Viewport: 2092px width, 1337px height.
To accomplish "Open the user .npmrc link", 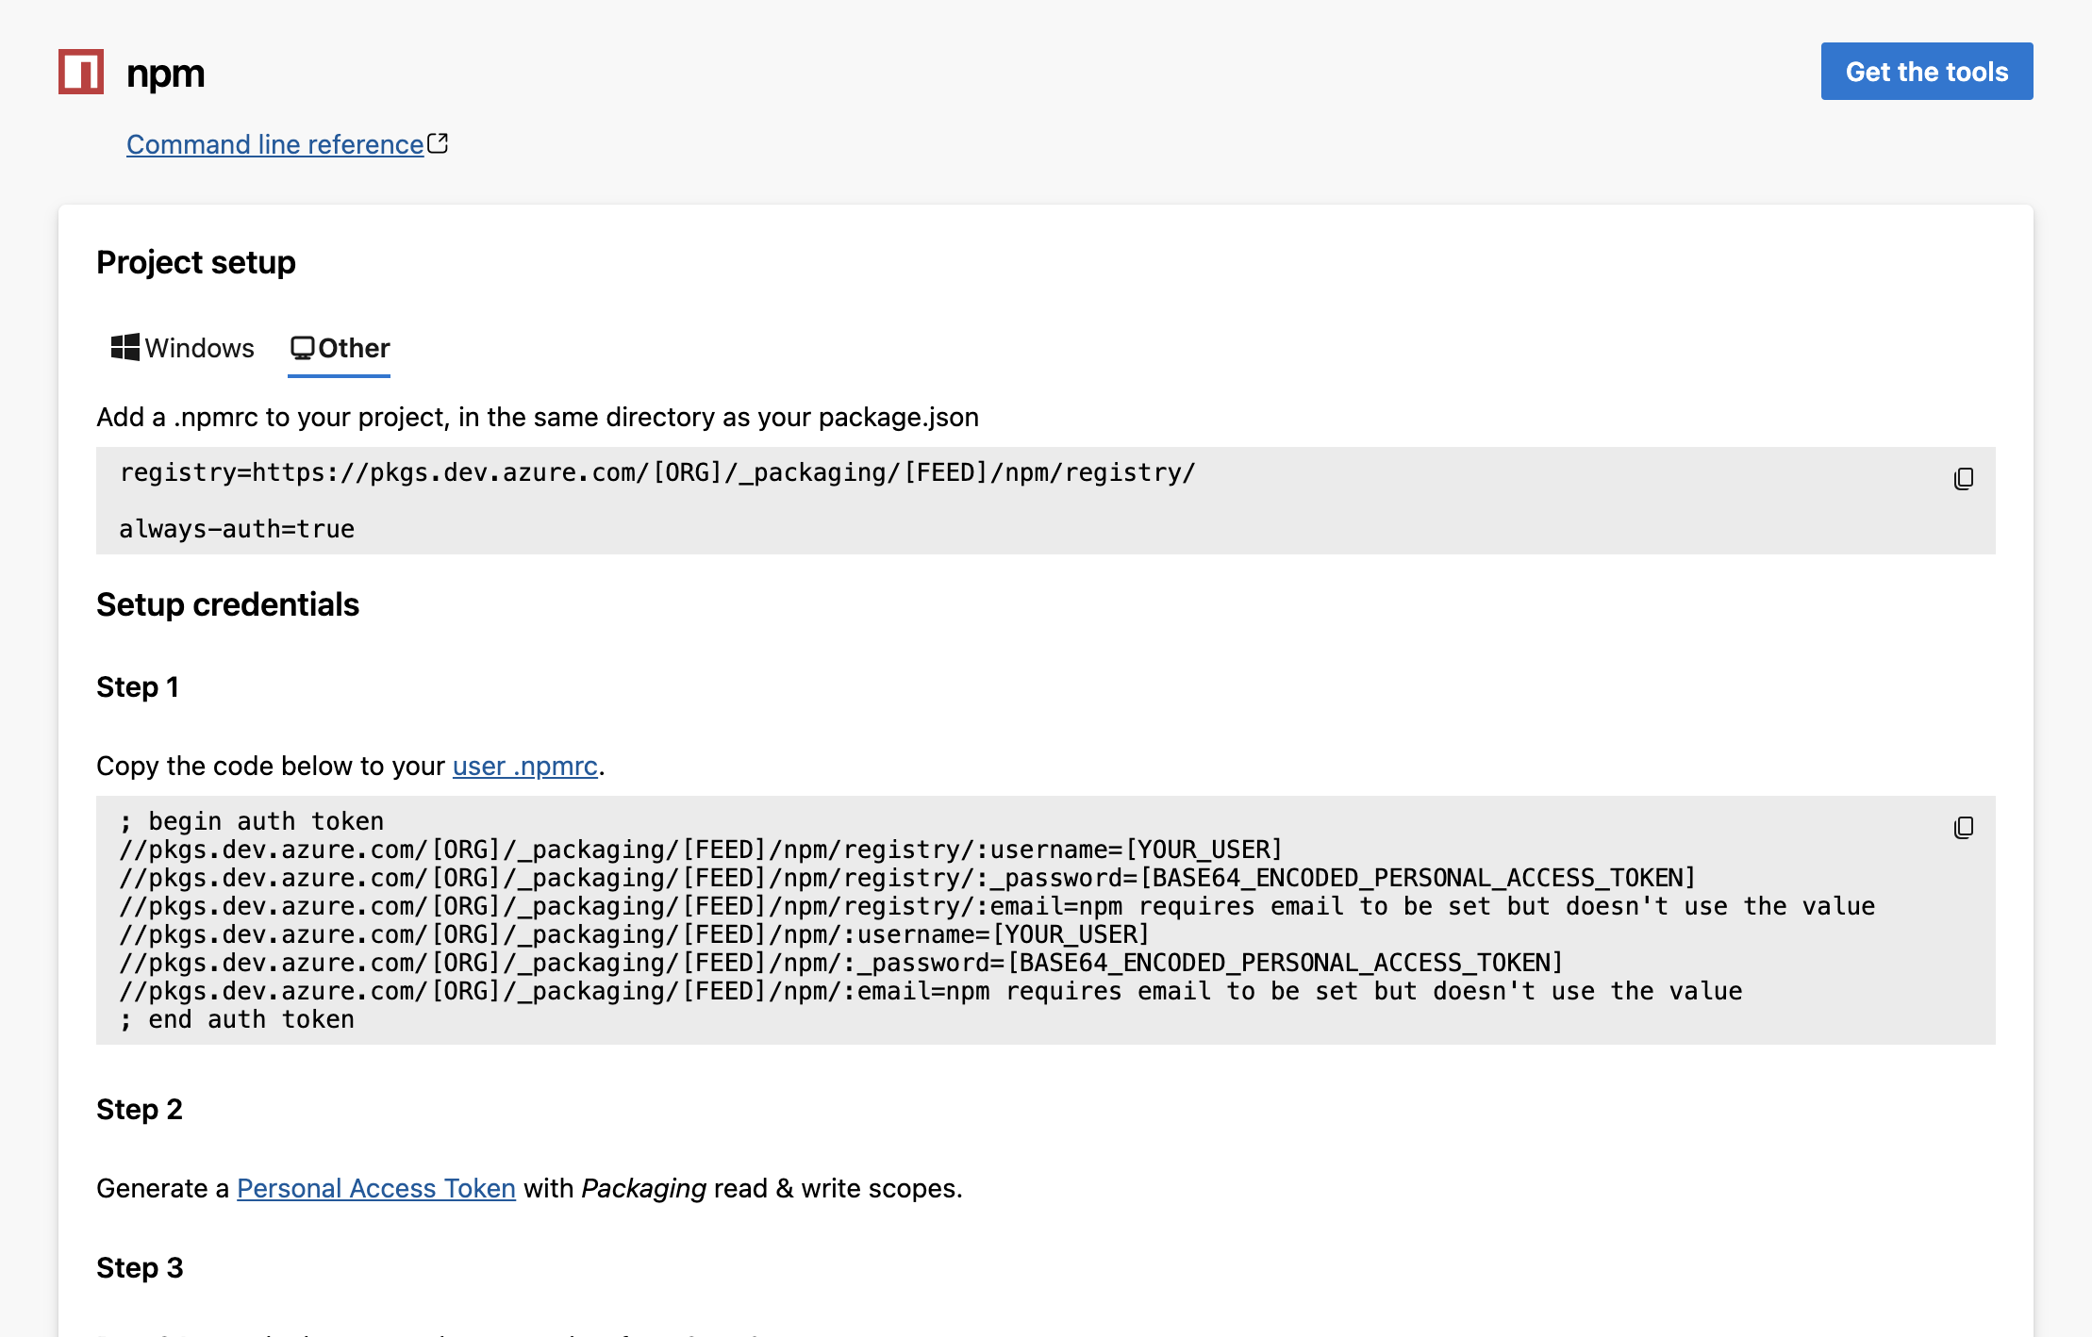I will click(525, 766).
